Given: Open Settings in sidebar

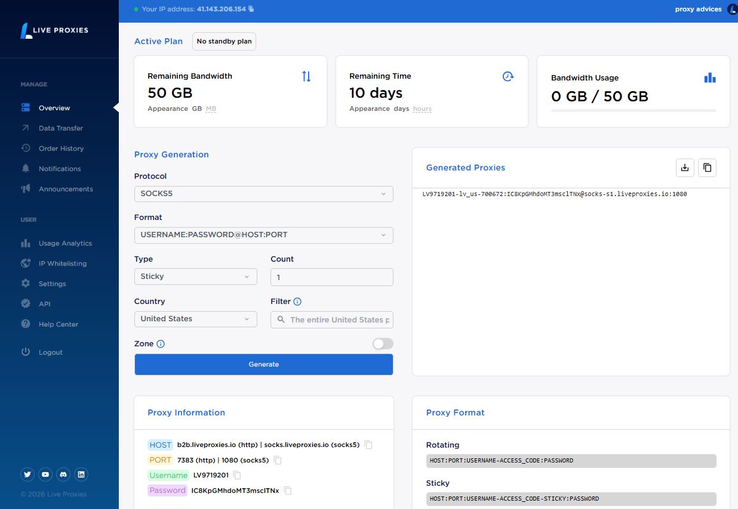Looking at the screenshot, I should tap(53, 284).
